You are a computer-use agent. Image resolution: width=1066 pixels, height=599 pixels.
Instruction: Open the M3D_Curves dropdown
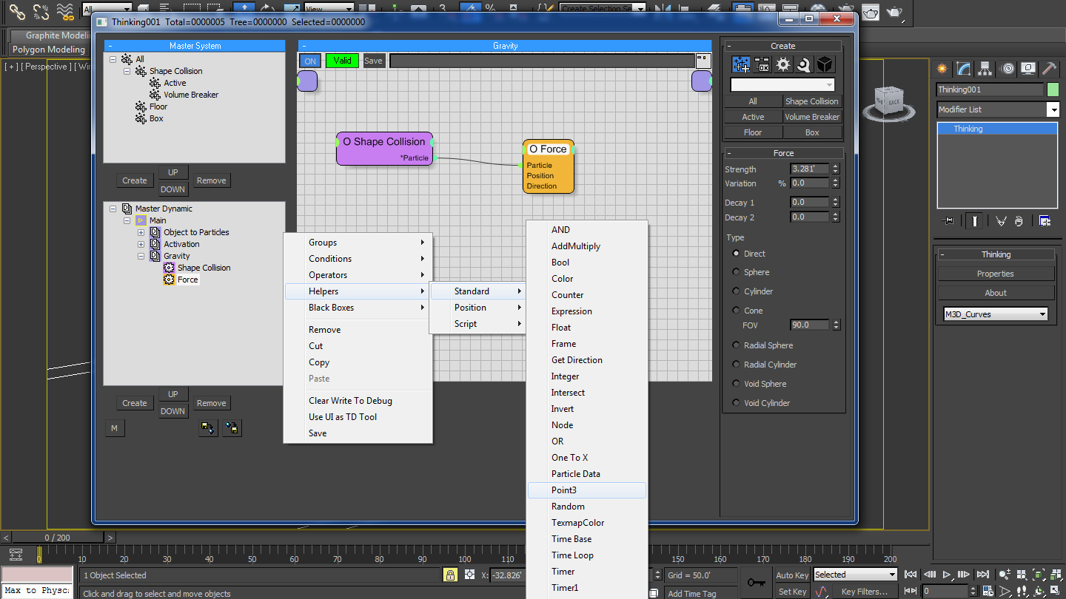[996, 314]
